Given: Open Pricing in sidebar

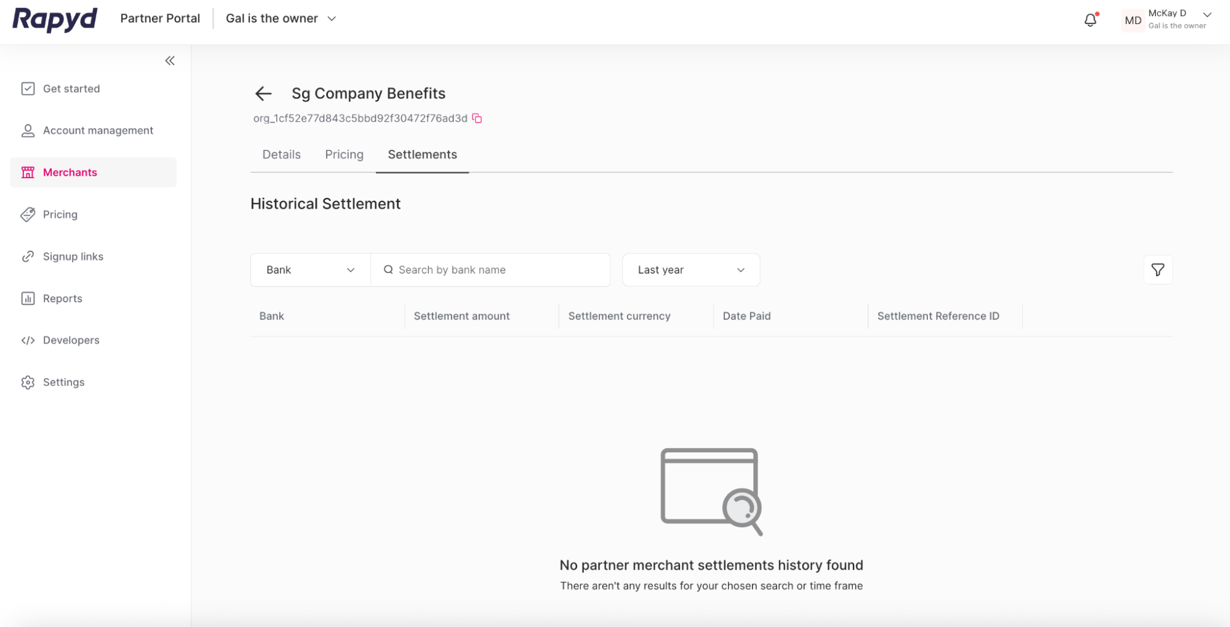Looking at the screenshot, I should click(93, 215).
